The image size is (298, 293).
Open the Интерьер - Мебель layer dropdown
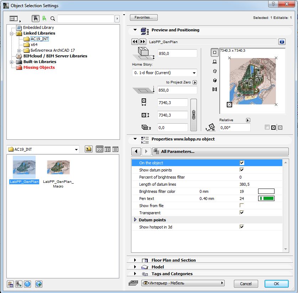[183, 283]
